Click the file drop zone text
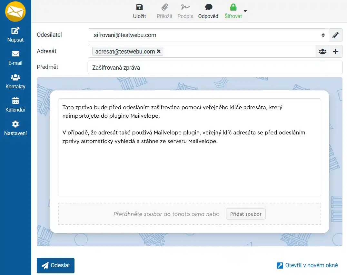347x275 pixels. click(x=166, y=214)
